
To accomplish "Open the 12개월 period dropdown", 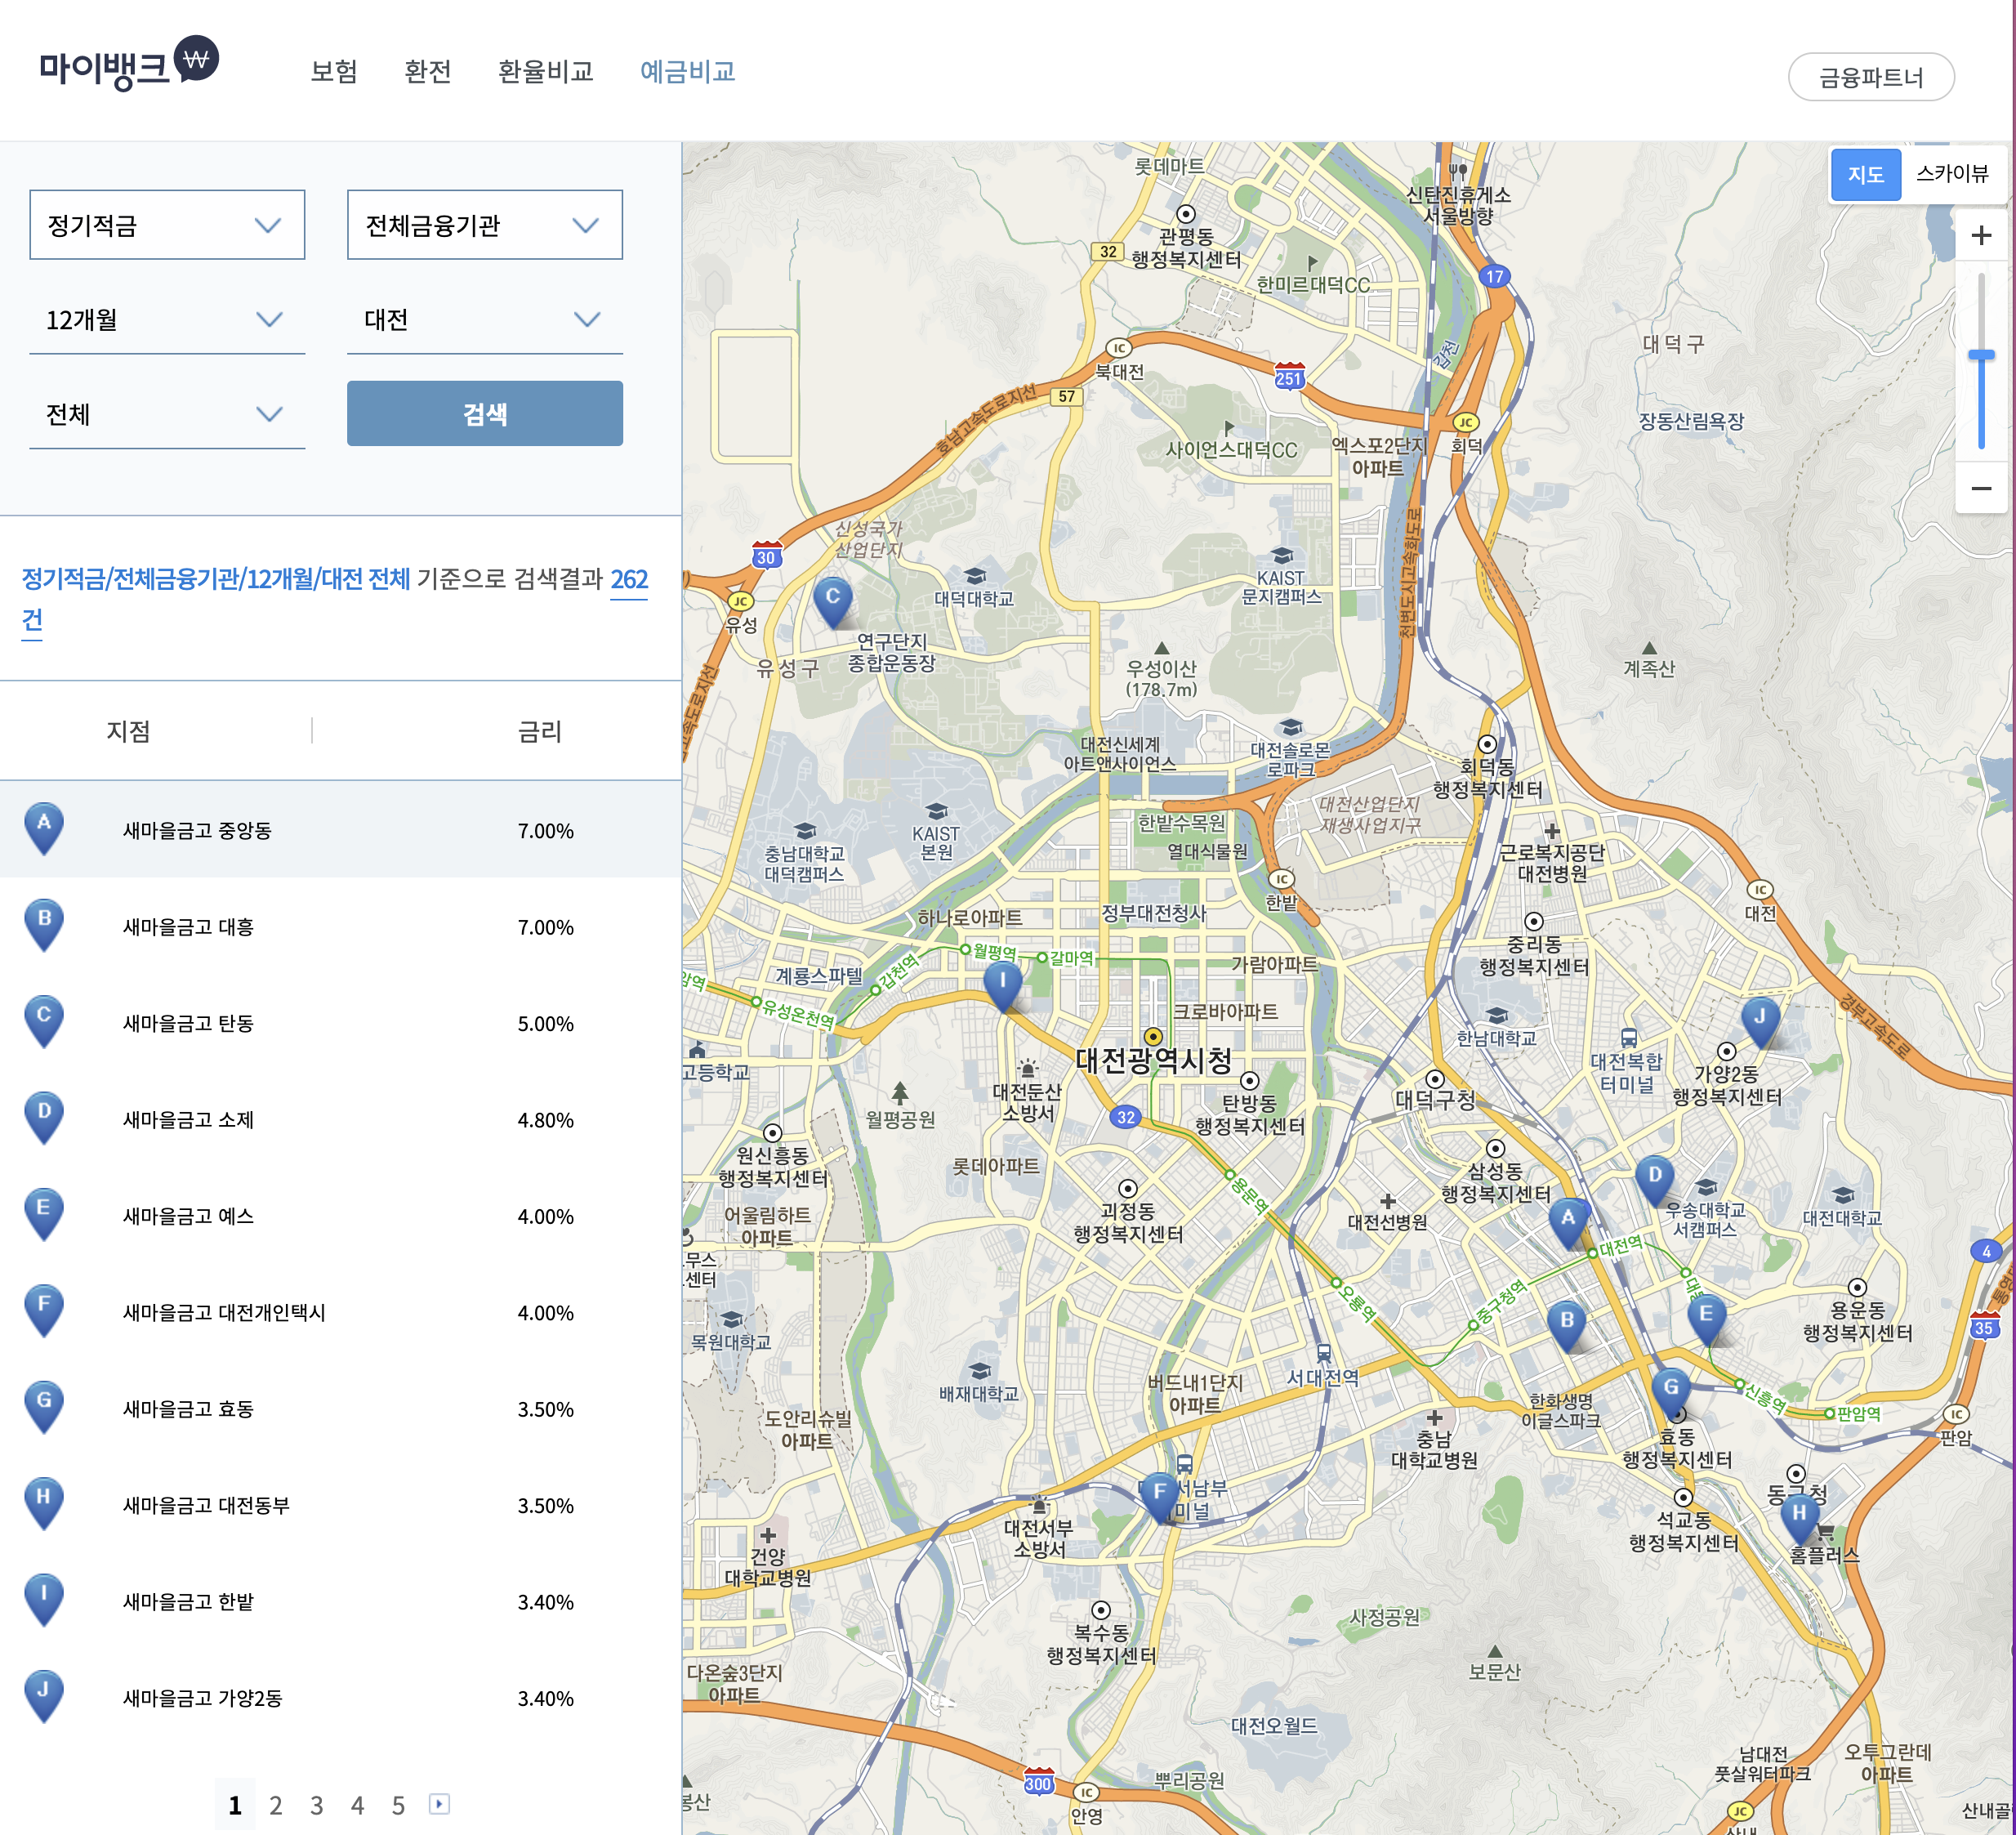I will pos(167,320).
